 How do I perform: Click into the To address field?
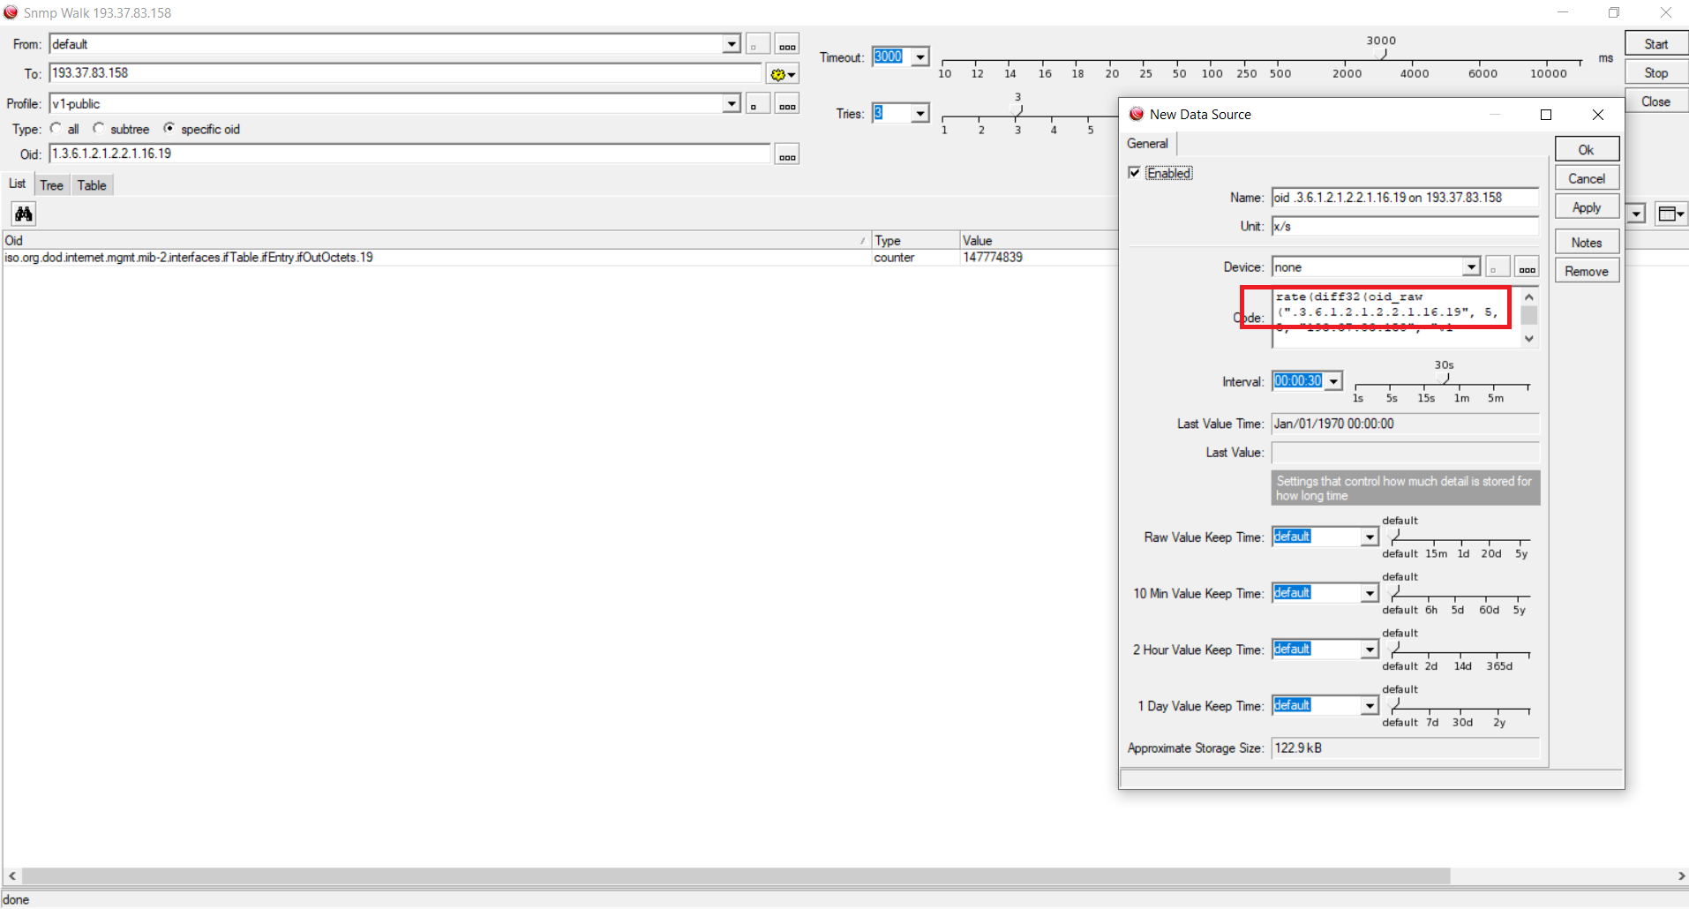(x=406, y=73)
